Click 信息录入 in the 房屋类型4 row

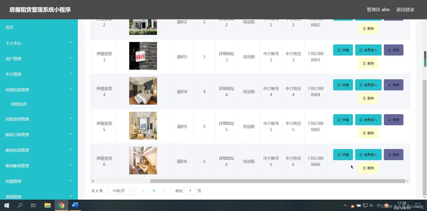coord(368,85)
